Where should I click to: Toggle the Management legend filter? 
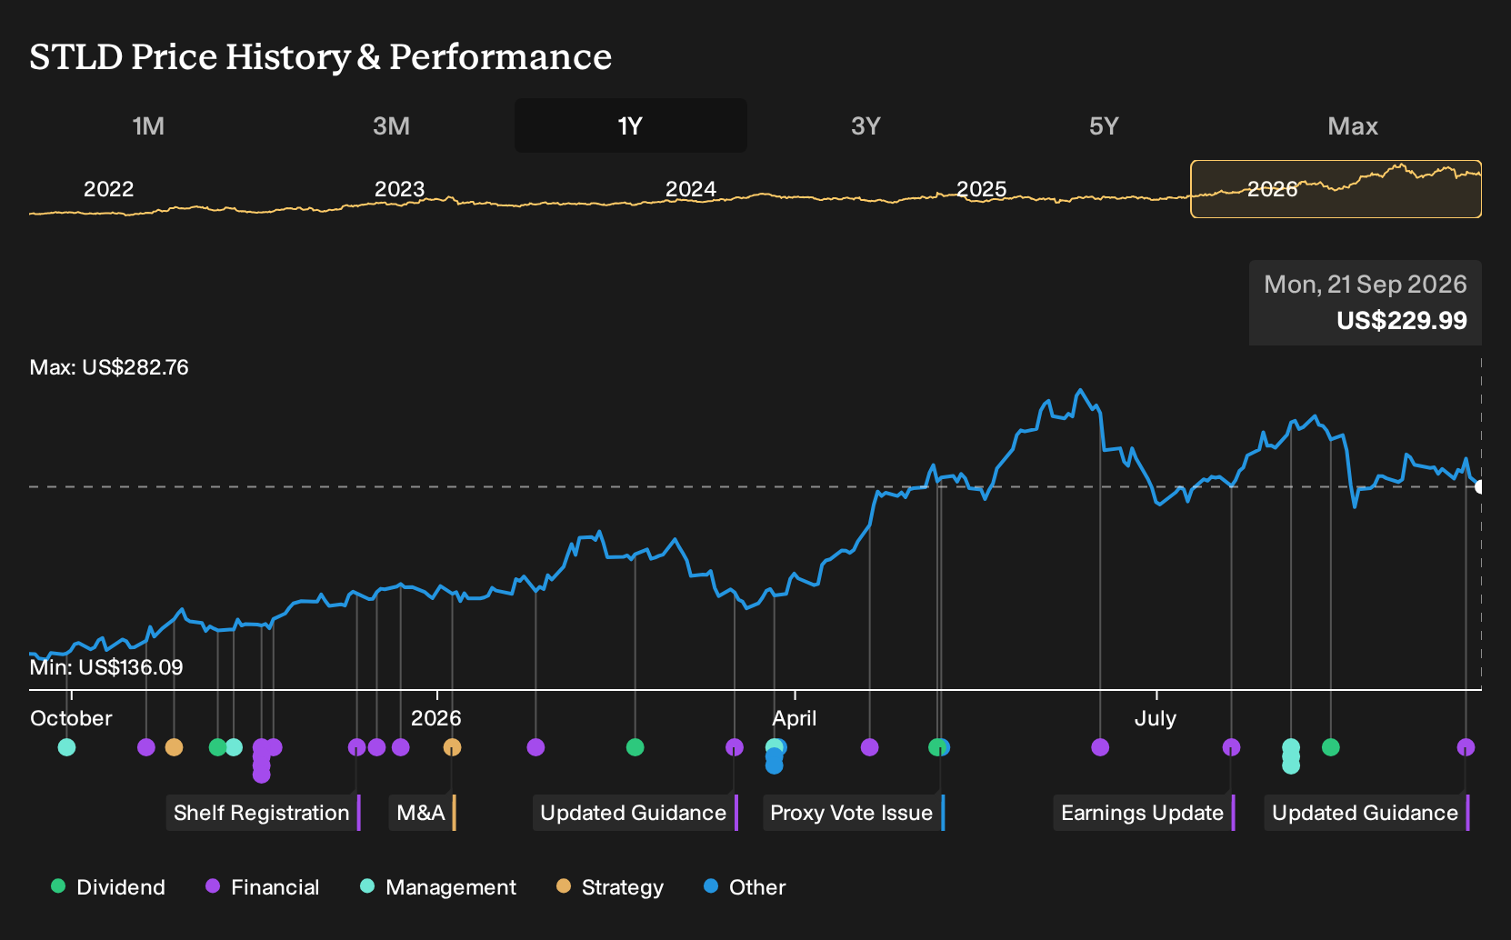coord(438,887)
